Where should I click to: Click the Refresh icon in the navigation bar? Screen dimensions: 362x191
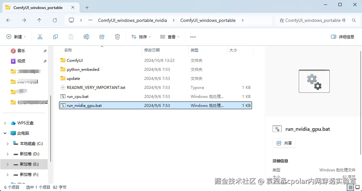tap(55, 20)
